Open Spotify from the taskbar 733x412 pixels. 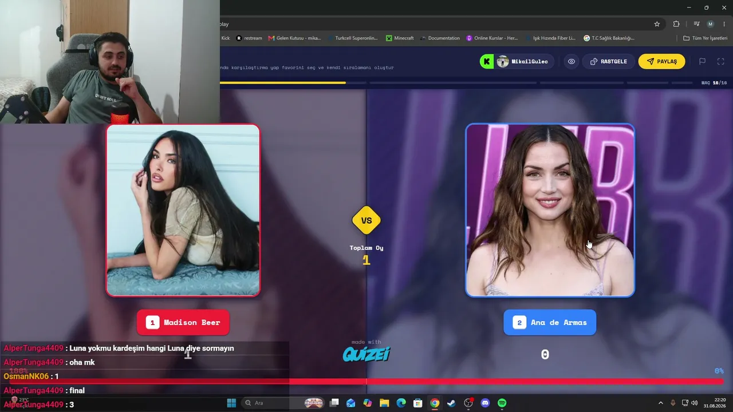click(x=502, y=403)
